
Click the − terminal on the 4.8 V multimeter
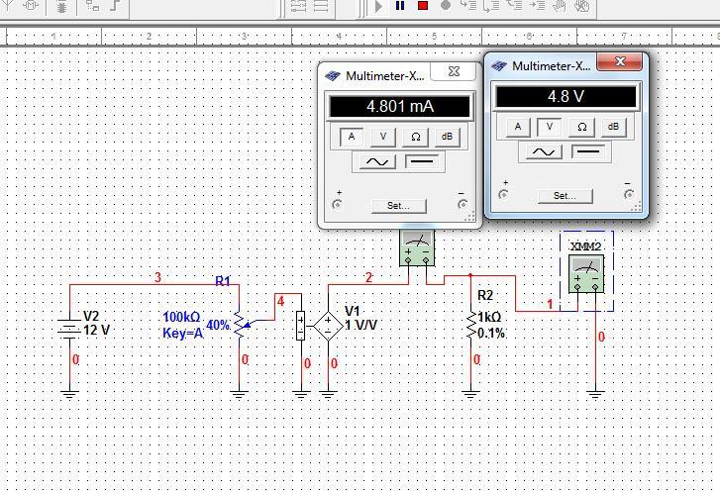pyautogui.click(x=629, y=195)
